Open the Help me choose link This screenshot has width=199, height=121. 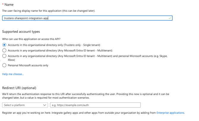point(13,74)
